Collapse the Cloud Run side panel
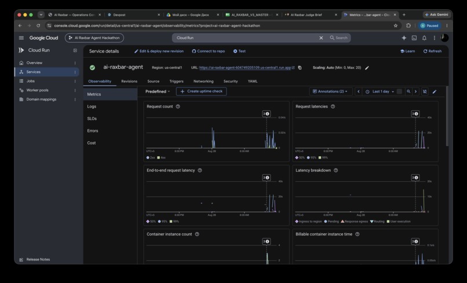The height and width of the screenshot is (283, 467). 75,50
